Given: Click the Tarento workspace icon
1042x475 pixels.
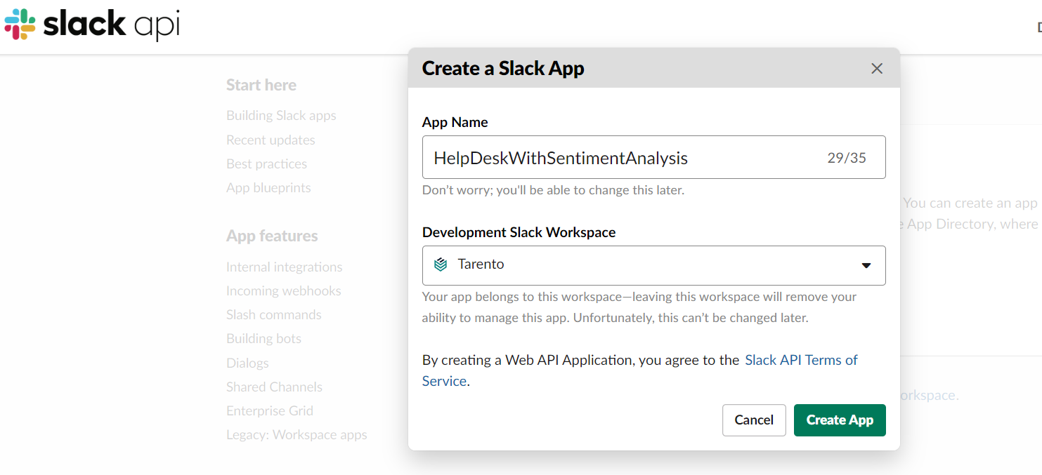Looking at the screenshot, I should click(x=441, y=265).
